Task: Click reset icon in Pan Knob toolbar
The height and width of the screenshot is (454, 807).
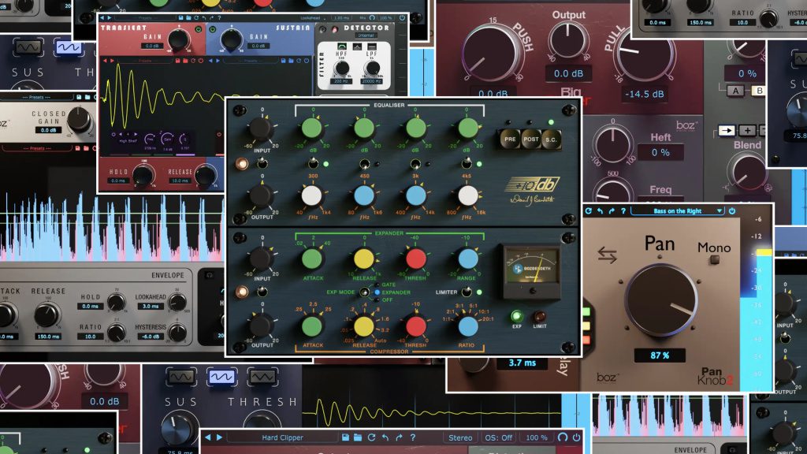Action: pos(589,211)
